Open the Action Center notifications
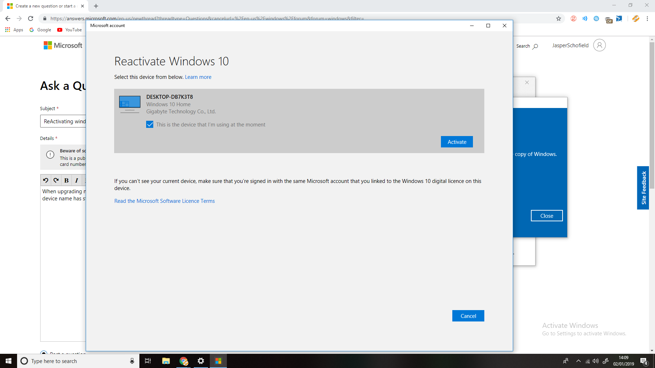Screen dimensions: 655x368 pyautogui.click(x=644, y=361)
